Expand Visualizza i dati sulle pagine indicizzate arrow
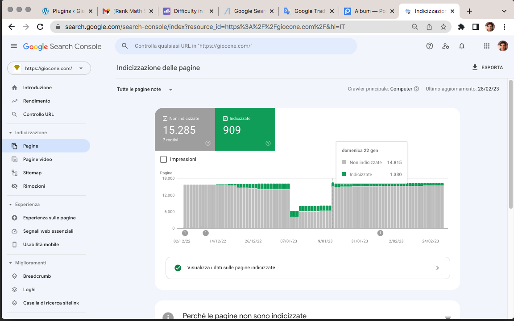This screenshot has width=514, height=321. point(438,268)
